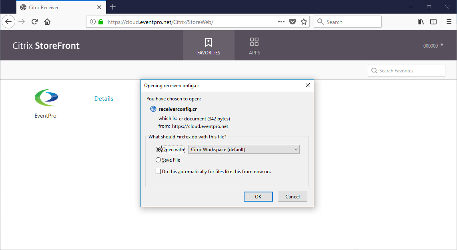Screen dimensions: 457x250
Task: Launch the EventPro app icon
Action: click(46, 98)
